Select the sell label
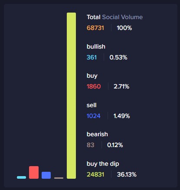 pyautogui.click(x=92, y=105)
